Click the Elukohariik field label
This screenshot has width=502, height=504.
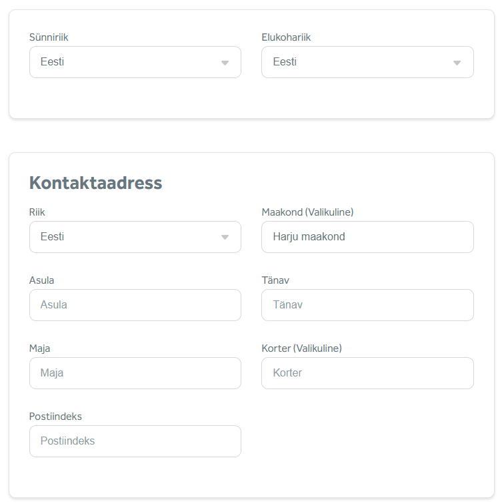(x=286, y=37)
